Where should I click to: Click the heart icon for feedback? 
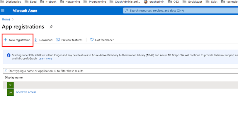click(x=91, y=40)
